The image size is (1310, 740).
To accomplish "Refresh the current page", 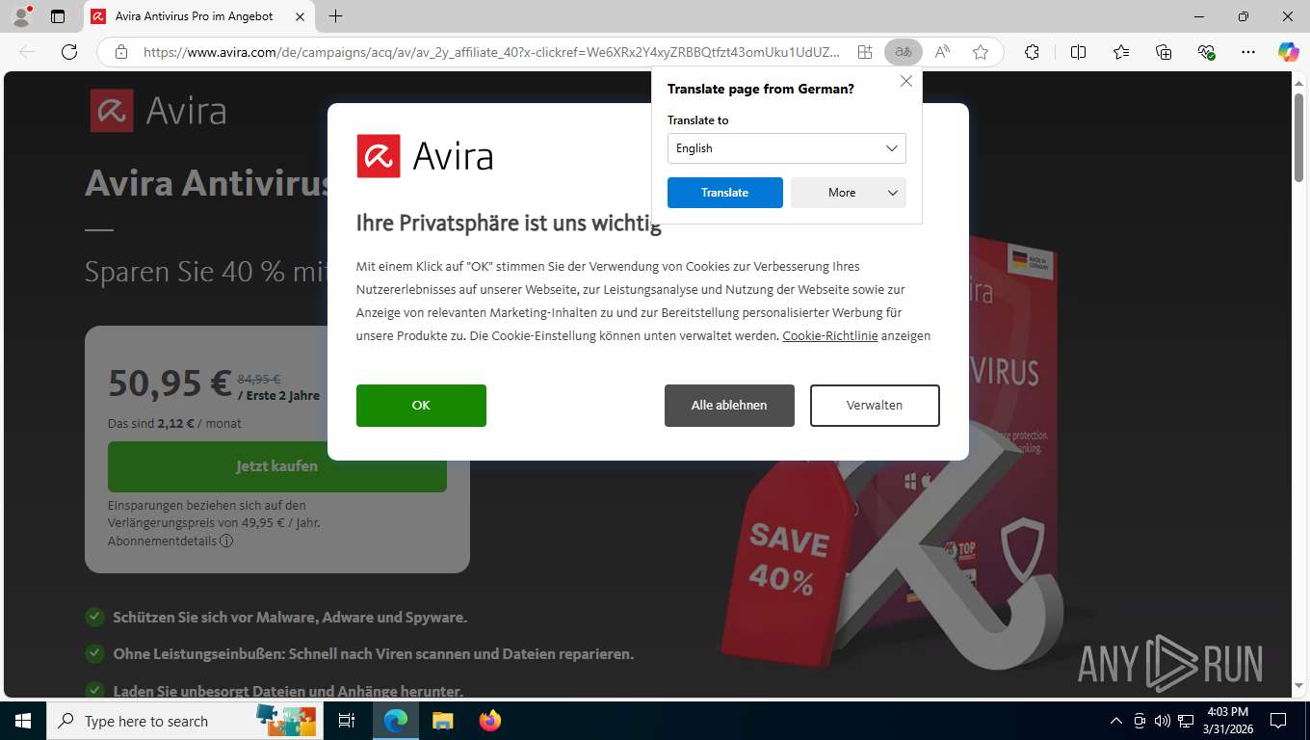I will tap(68, 52).
